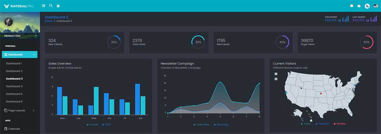Screen dimensions: 381x134
Task: Open the mega menu grid icon
Action: click(58, 6)
